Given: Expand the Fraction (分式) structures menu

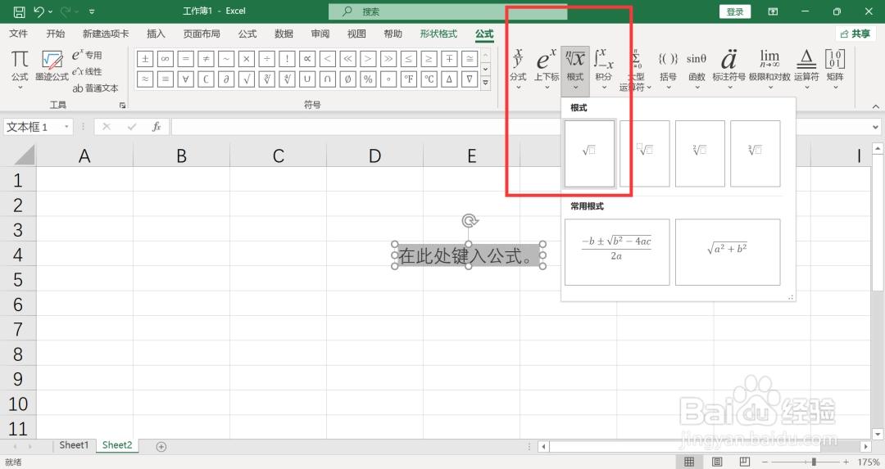Looking at the screenshot, I should [x=518, y=70].
